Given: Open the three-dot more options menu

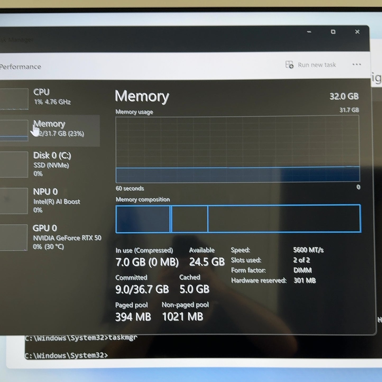Looking at the screenshot, I should [357, 64].
